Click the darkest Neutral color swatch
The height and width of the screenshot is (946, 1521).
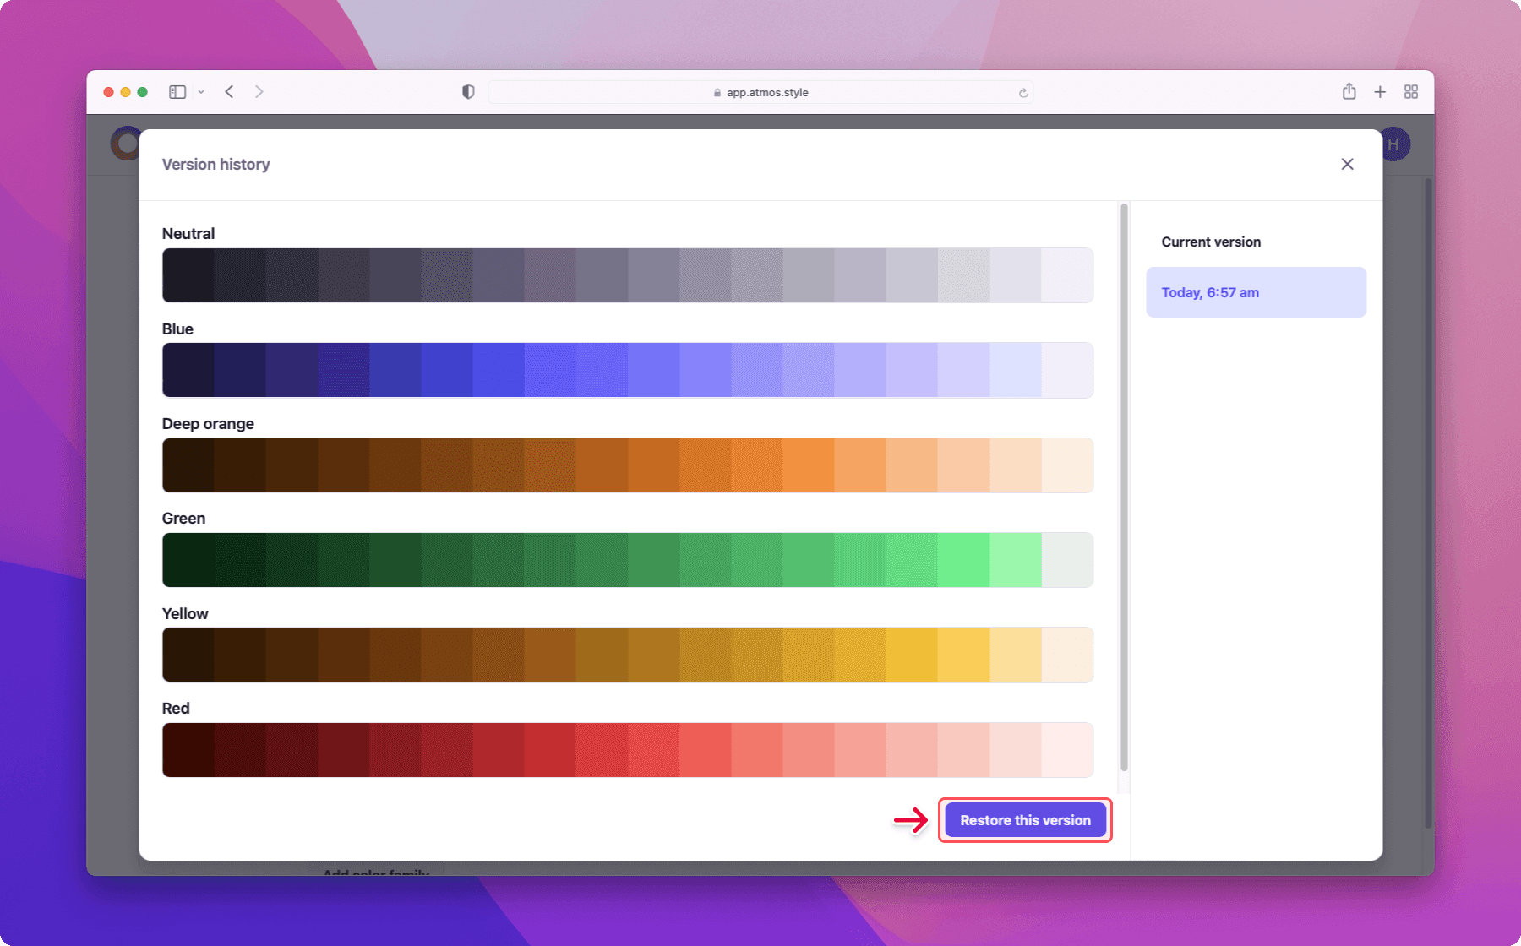[188, 275]
